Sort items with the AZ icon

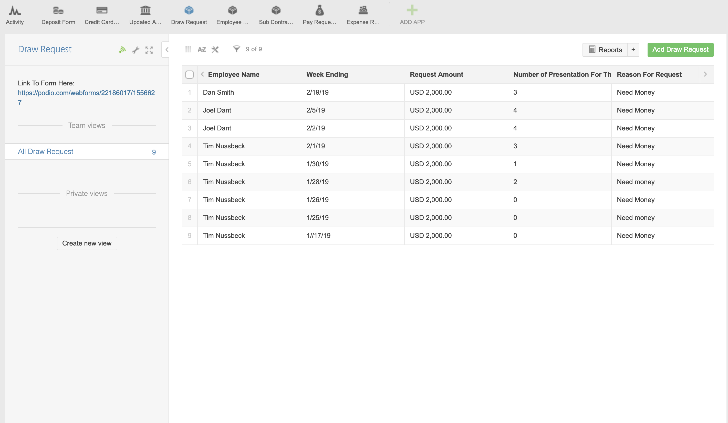[x=202, y=49]
